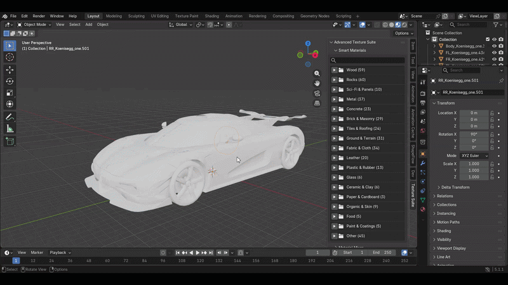
Task: Open the Texture Suite sidebar tab
Action: click(x=413, y=195)
